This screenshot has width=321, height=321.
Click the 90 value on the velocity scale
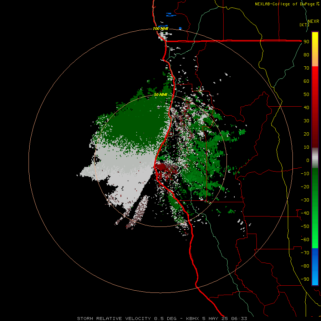(306, 42)
